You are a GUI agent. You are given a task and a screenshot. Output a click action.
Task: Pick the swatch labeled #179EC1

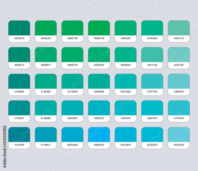coord(46,138)
